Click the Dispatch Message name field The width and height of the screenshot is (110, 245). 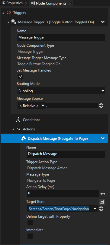coord(66,154)
